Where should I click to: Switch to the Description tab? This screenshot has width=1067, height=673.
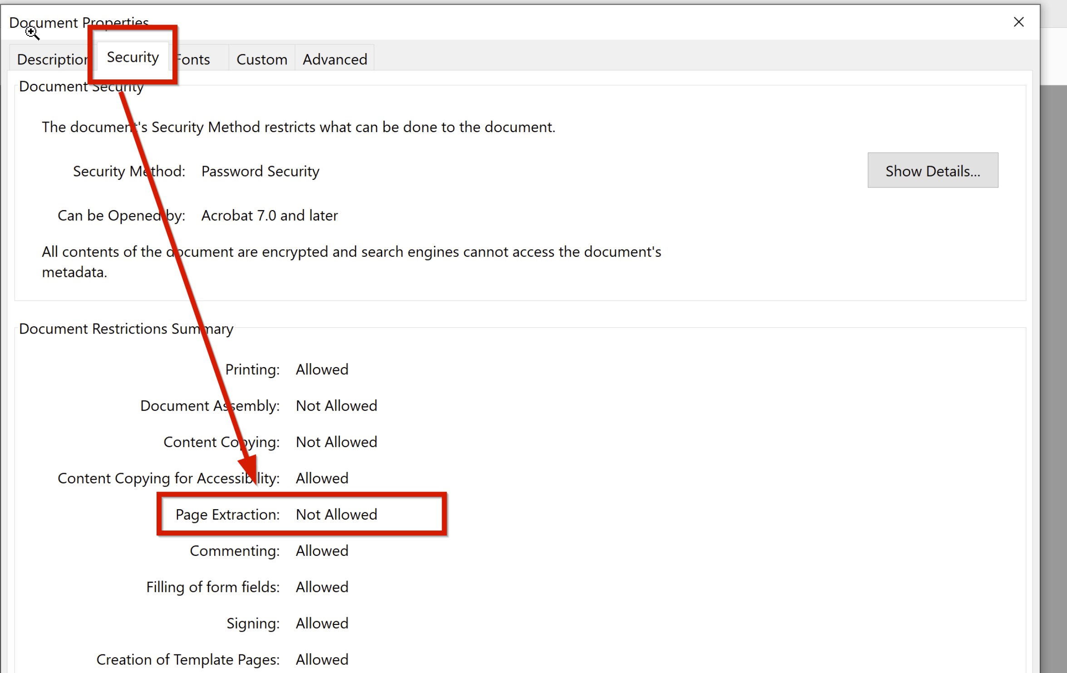pos(51,59)
